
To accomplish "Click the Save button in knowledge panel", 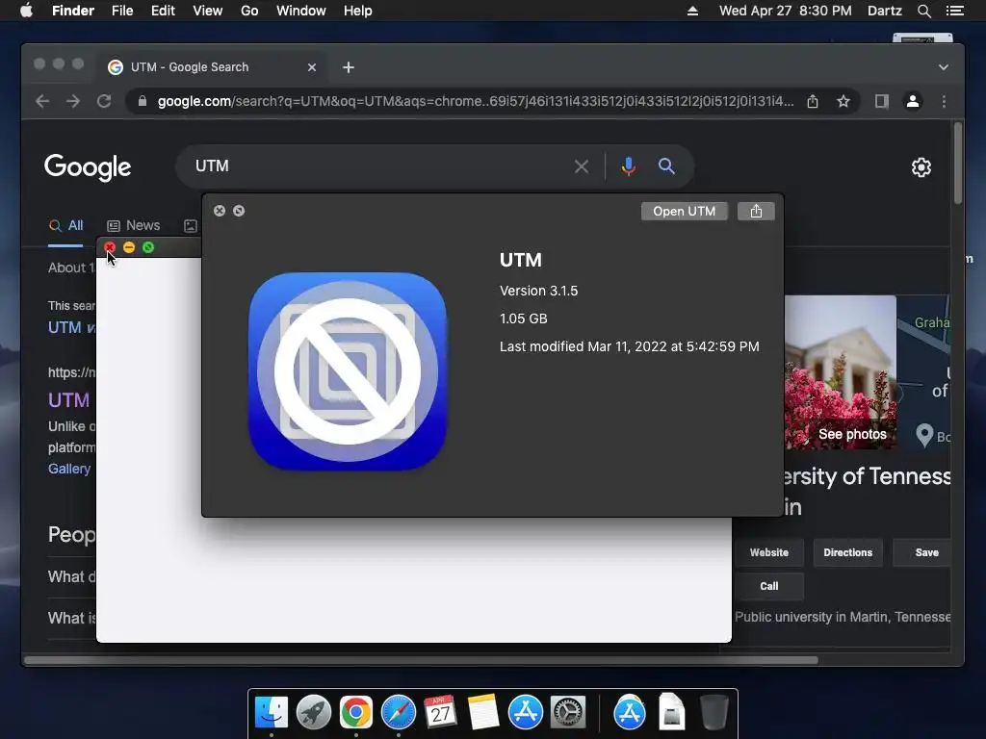I will tap(921, 552).
